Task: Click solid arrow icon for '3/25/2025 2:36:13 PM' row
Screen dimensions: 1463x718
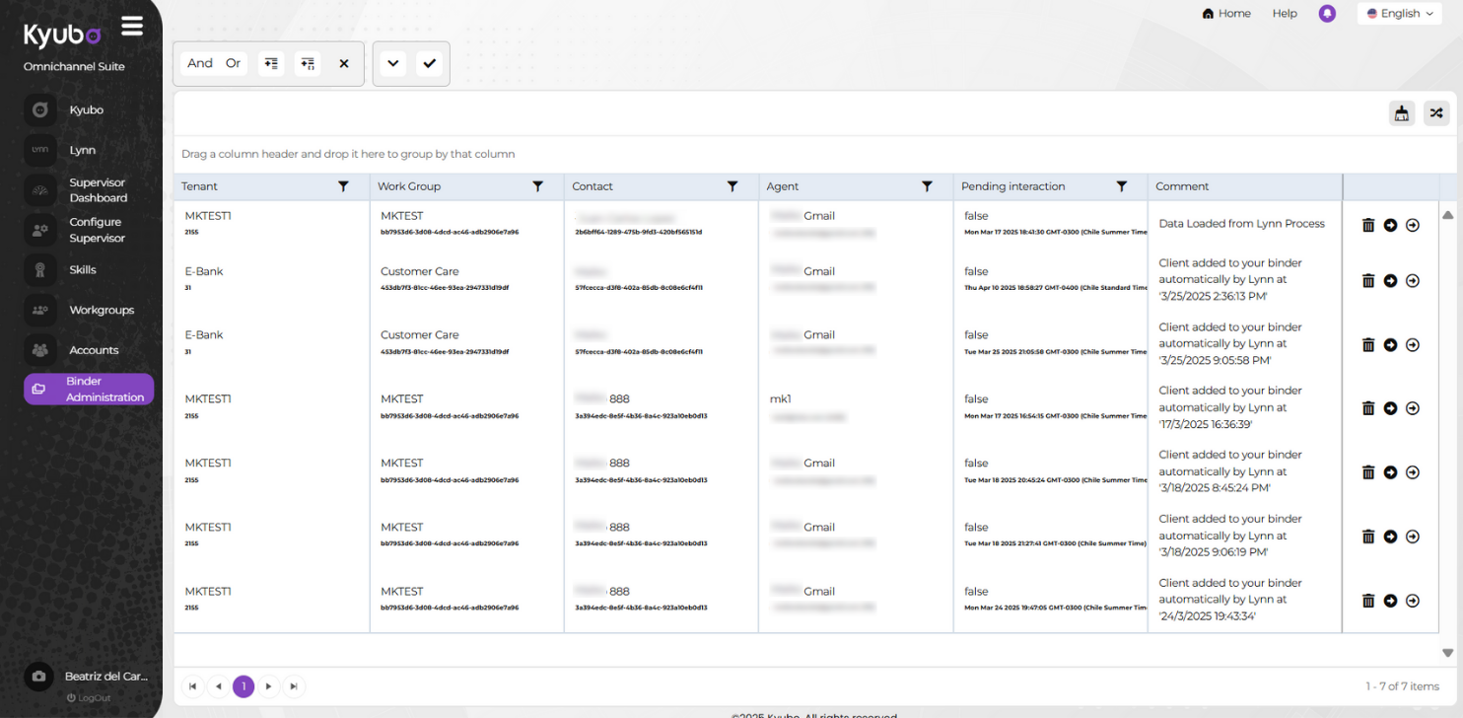Action: [1390, 280]
